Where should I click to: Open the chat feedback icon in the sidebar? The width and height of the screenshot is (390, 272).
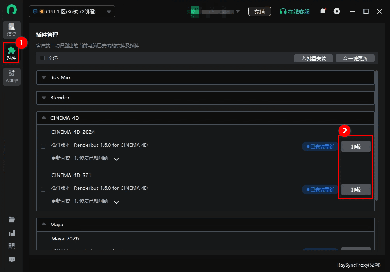12,259
